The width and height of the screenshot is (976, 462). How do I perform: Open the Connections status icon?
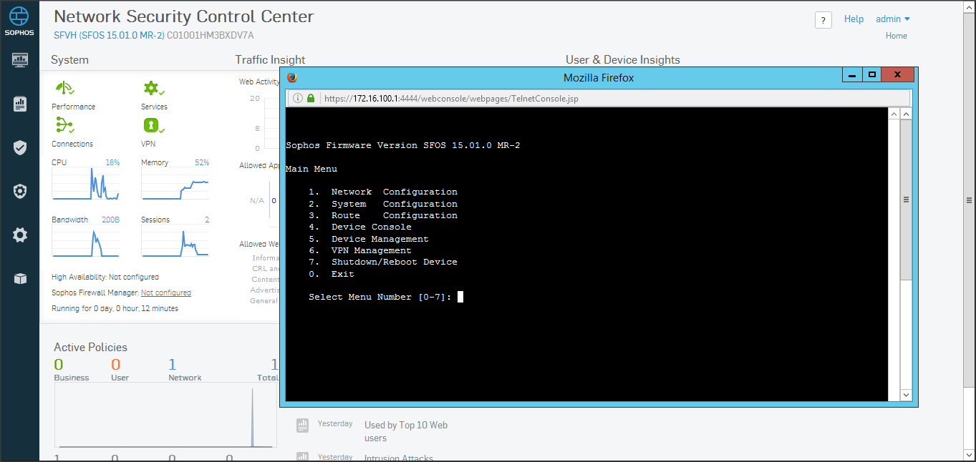(x=64, y=126)
